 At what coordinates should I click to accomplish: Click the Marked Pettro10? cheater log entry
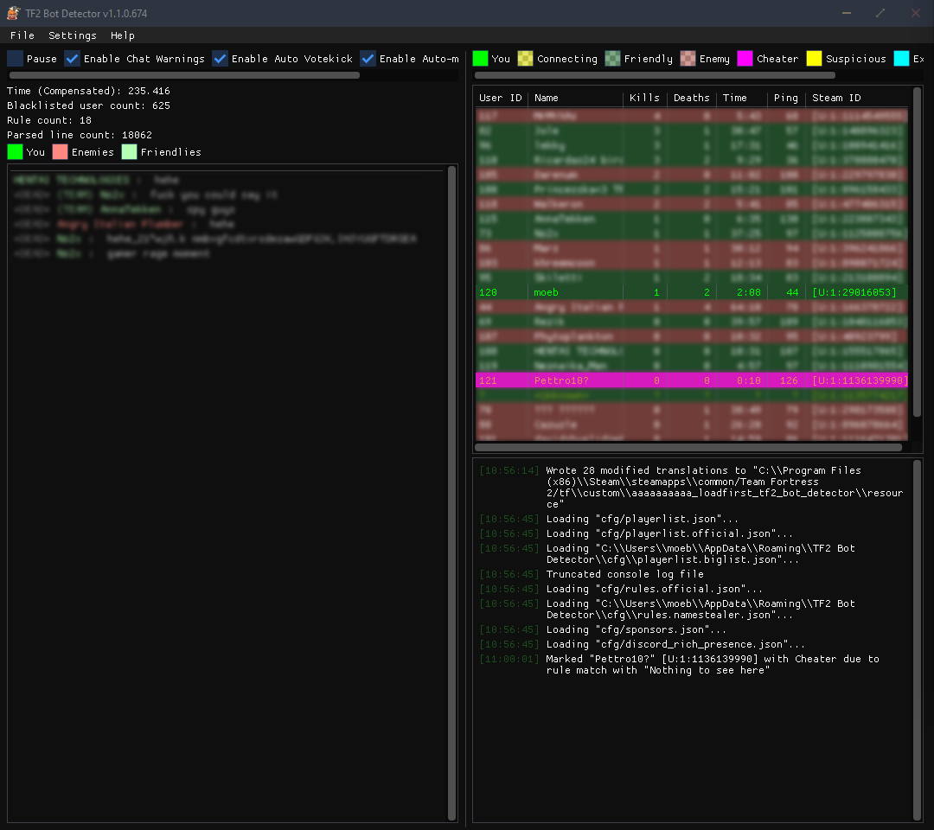point(713,665)
